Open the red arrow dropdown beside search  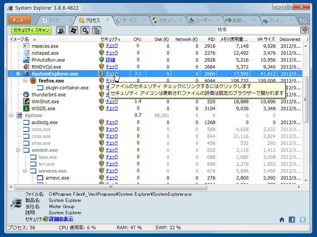[x=305, y=30]
